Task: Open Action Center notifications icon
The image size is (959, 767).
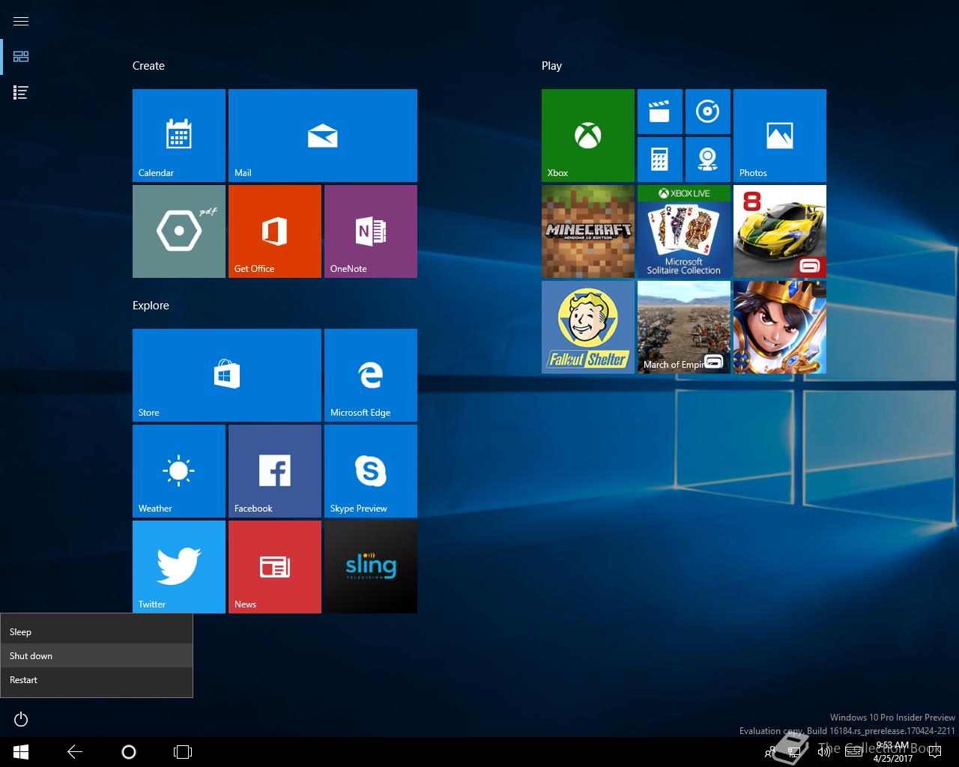Action: pyautogui.click(x=934, y=752)
